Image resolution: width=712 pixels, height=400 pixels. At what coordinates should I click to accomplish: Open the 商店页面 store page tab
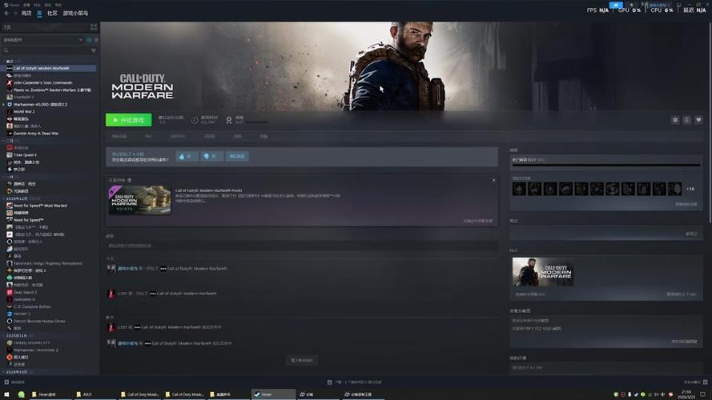pyautogui.click(x=119, y=137)
